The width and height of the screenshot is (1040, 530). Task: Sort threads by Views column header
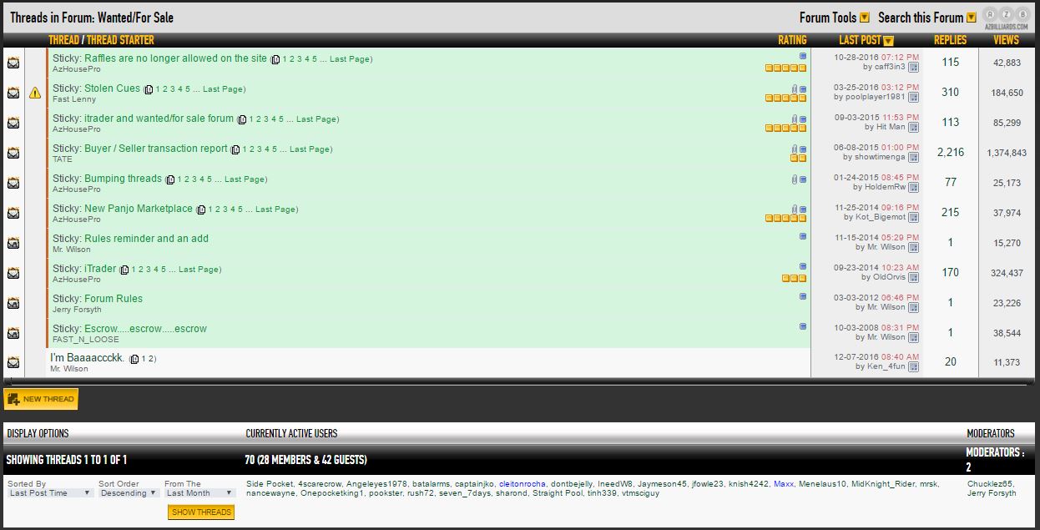[x=1006, y=40]
